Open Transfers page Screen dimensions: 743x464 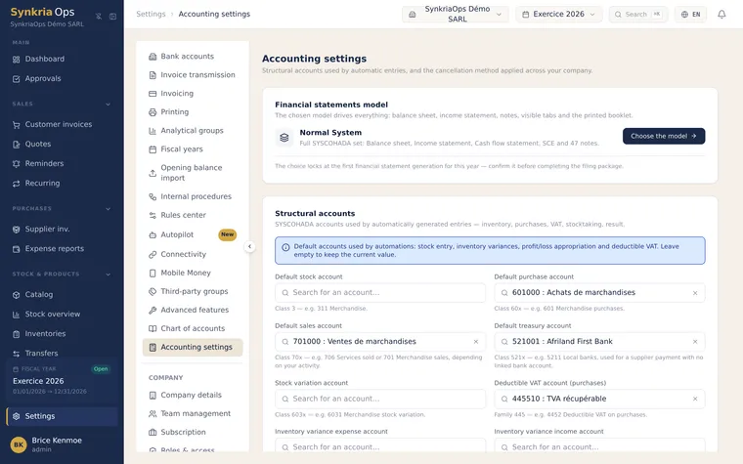62,354
